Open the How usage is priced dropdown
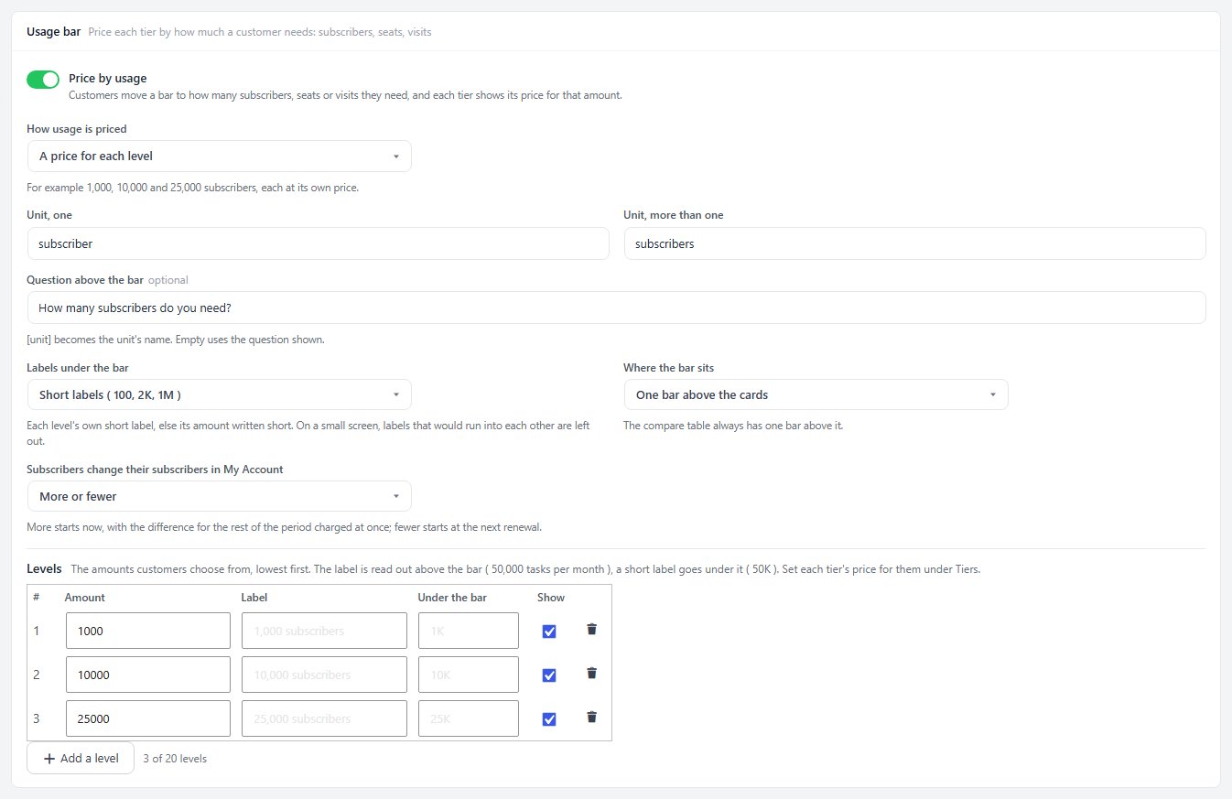The width and height of the screenshot is (1232, 799). click(x=219, y=156)
